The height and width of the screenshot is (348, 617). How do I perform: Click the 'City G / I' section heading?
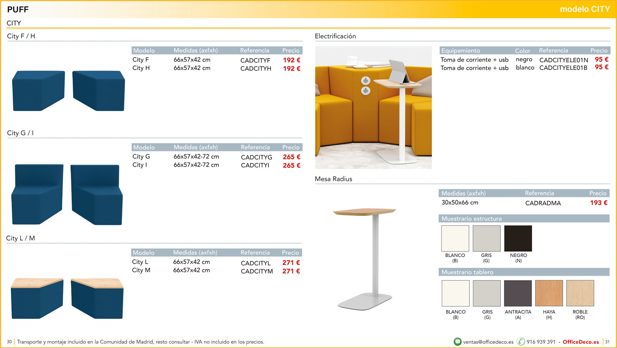click(x=20, y=133)
